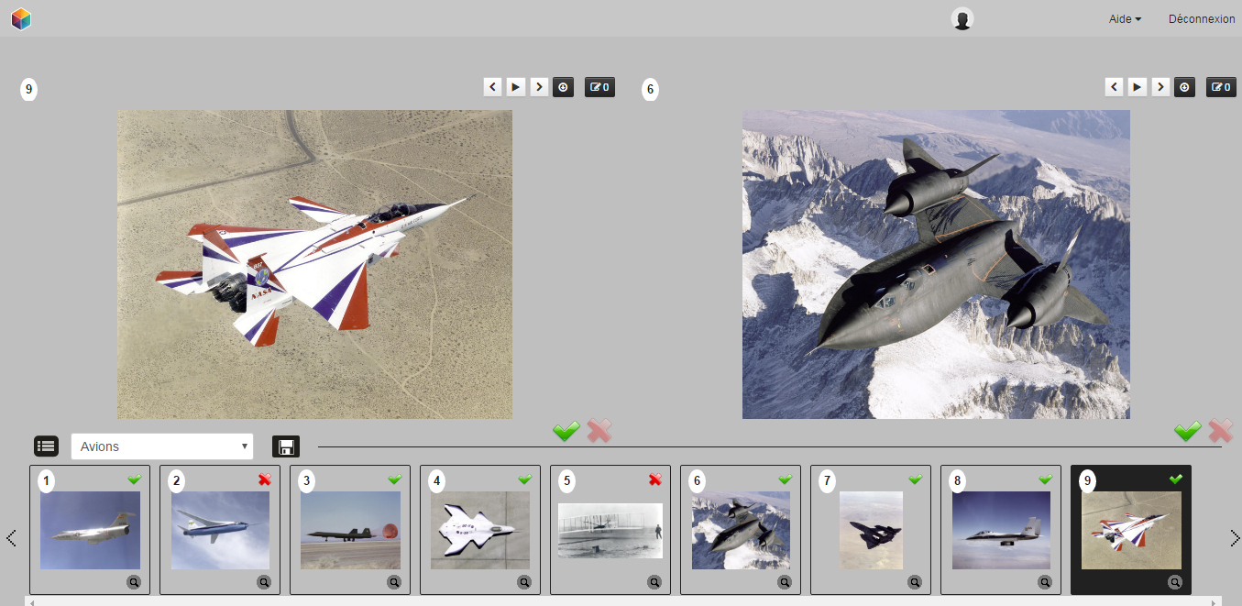Open the annotations counter above the left image
Screen dimensions: 1242x606
(599, 87)
